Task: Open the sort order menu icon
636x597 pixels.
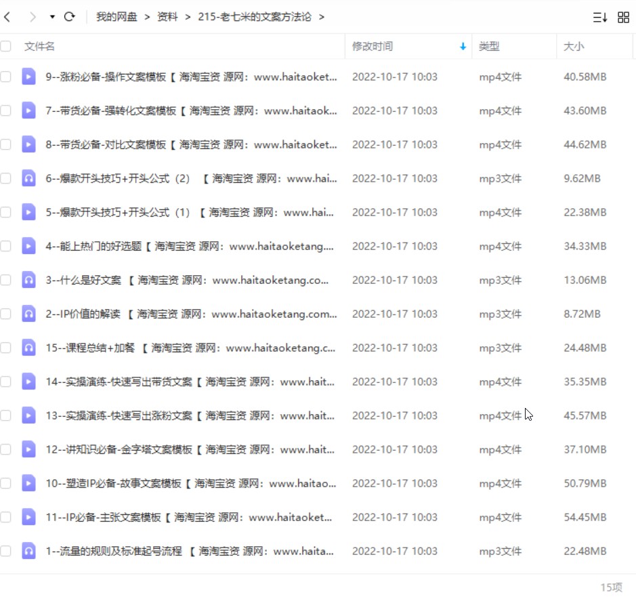Action: [599, 17]
